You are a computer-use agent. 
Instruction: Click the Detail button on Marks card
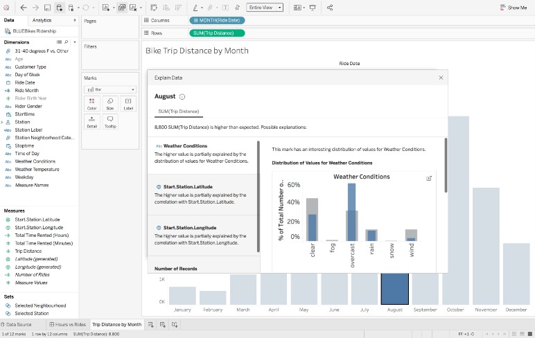pyautogui.click(x=91, y=122)
